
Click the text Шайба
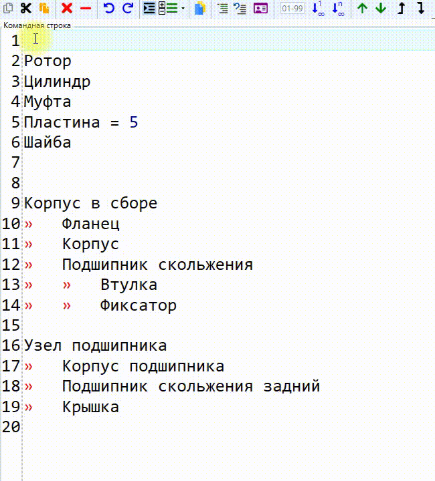click(x=48, y=142)
